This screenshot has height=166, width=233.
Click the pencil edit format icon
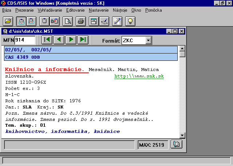117,21
